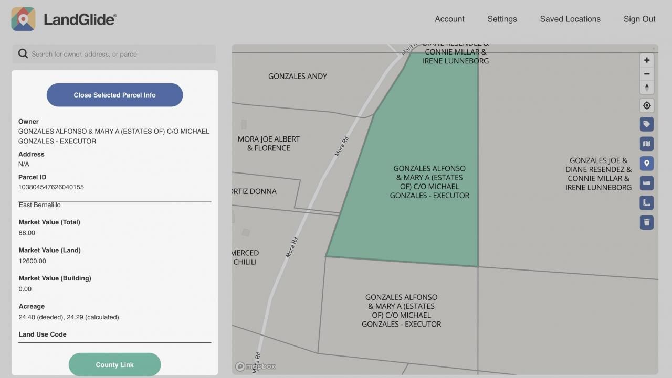Open the Account menu

coord(449,19)
